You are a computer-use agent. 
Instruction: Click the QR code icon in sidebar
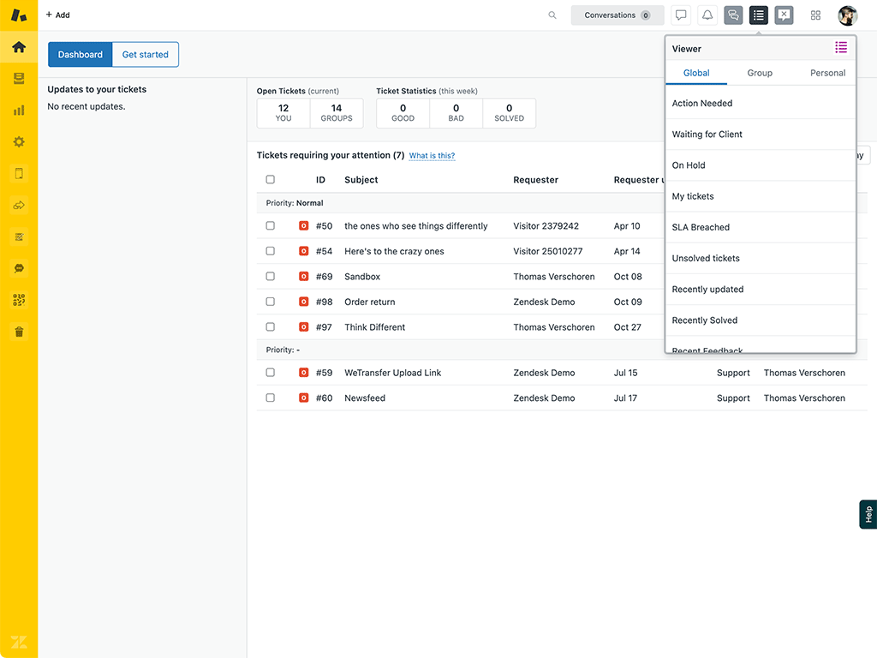point(19,300)
